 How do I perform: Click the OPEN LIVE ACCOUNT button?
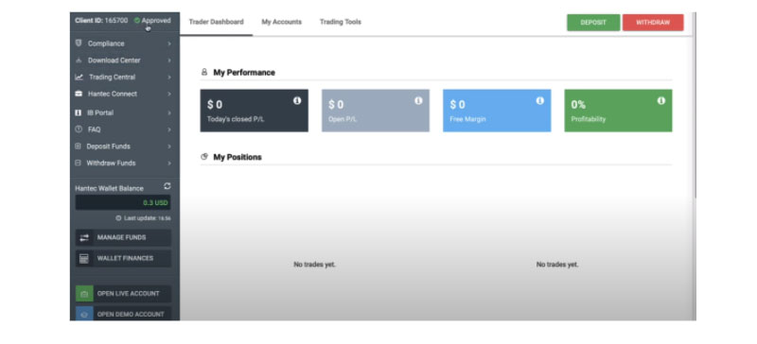click(x=123, y=294)
